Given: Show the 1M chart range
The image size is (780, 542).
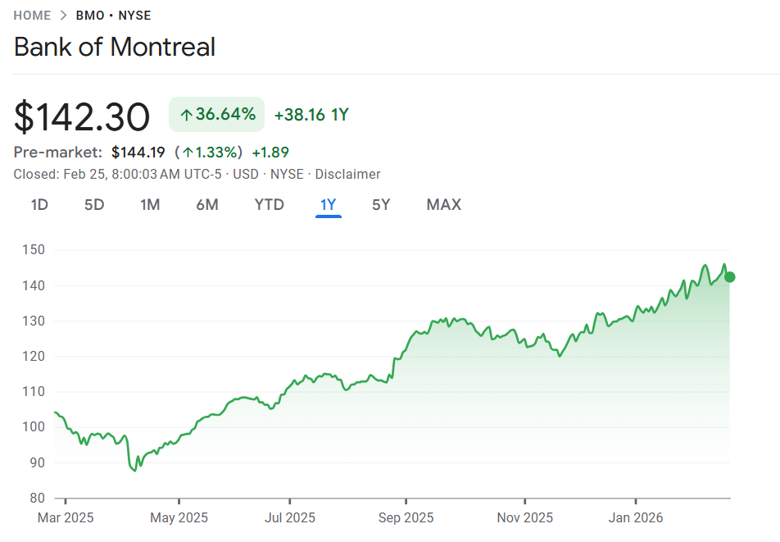Looking at the screenshot, I should point(150,205).
